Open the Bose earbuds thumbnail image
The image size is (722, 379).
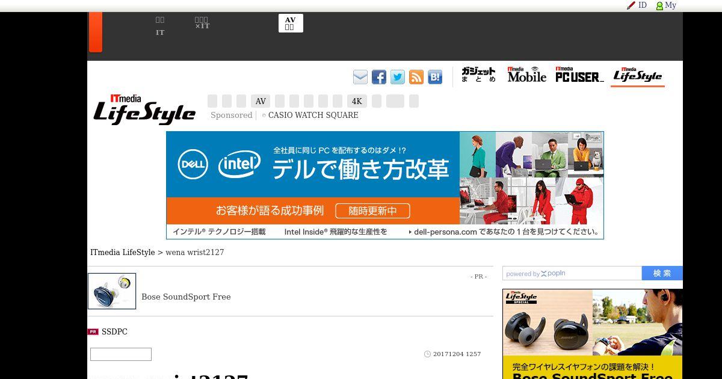[x=112, y=291]
